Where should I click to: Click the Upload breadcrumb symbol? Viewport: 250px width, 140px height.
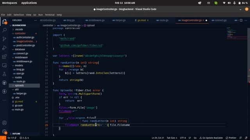click(x=89, y=25)
